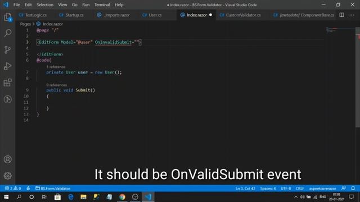This screenshot has width=360, height=202.
Task: Open the Windows Start menu
Action: pos(6,197)
